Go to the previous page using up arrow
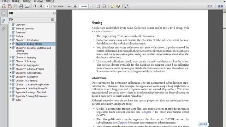The image size is (226, 127). (35, 6)
